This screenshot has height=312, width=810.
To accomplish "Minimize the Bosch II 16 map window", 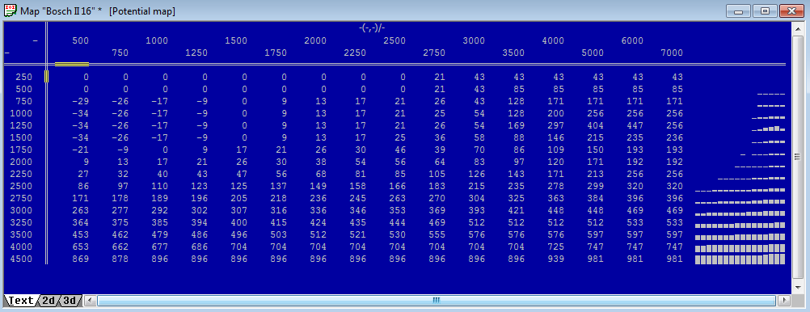I will [x=738, y=11].
